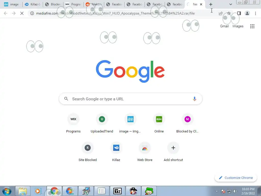Bookmark this tab with the star icon
Image resolution: width=261 pixels, height=196 pixels.
click(229, 13)
